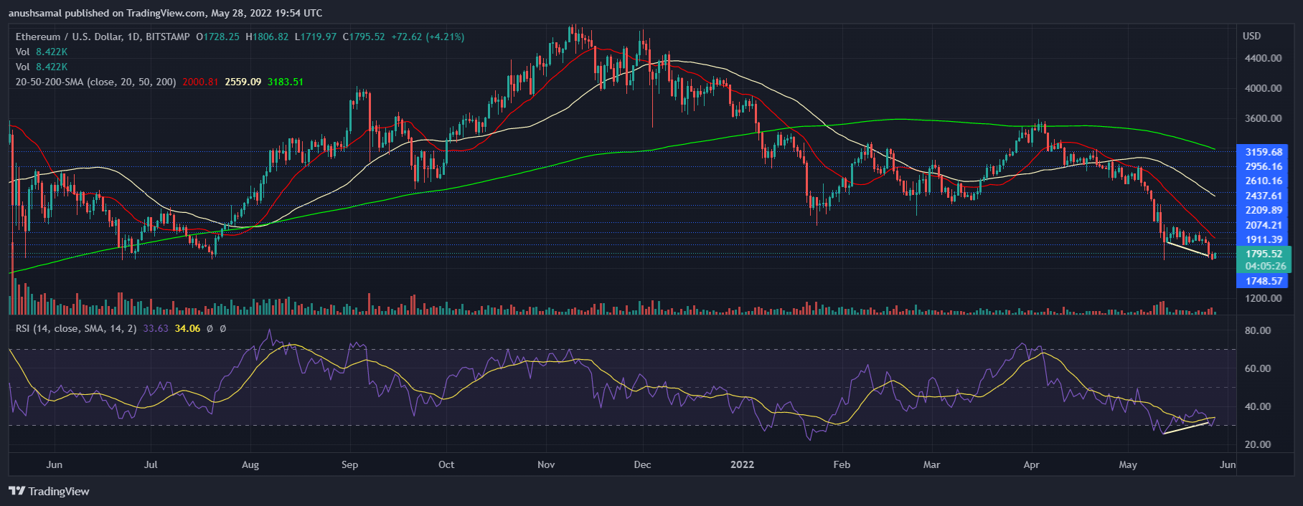Click the 2610.16 price level label
This screenshot has height=506, width=1303.
pos(1264,181)
